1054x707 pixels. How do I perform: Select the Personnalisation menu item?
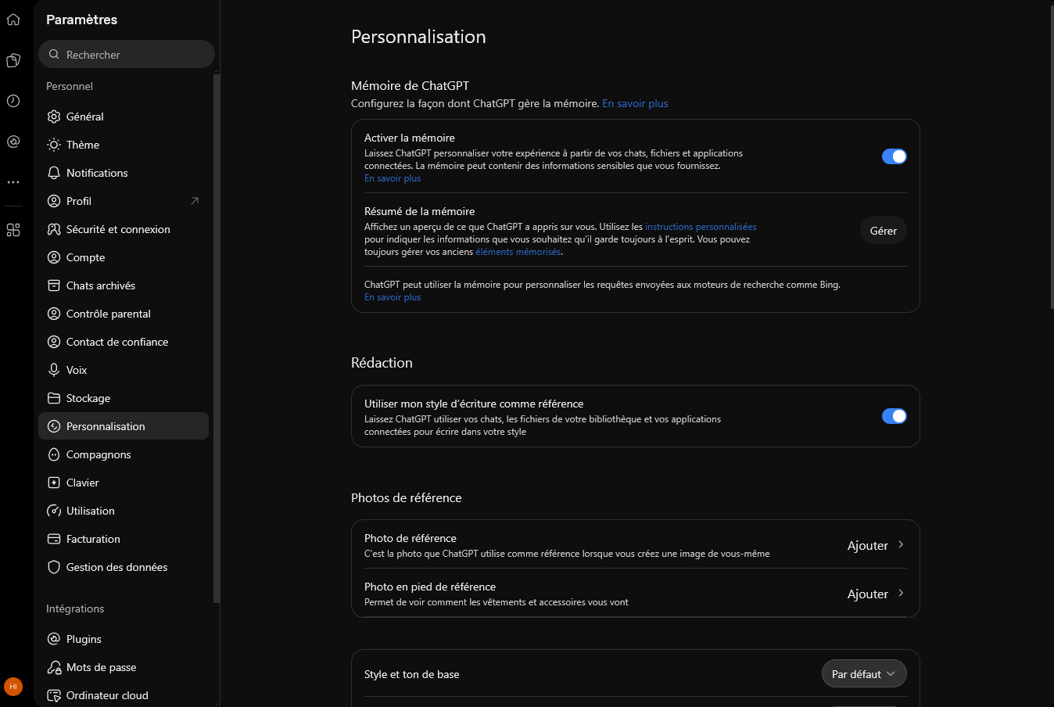(x=124, y=426)
